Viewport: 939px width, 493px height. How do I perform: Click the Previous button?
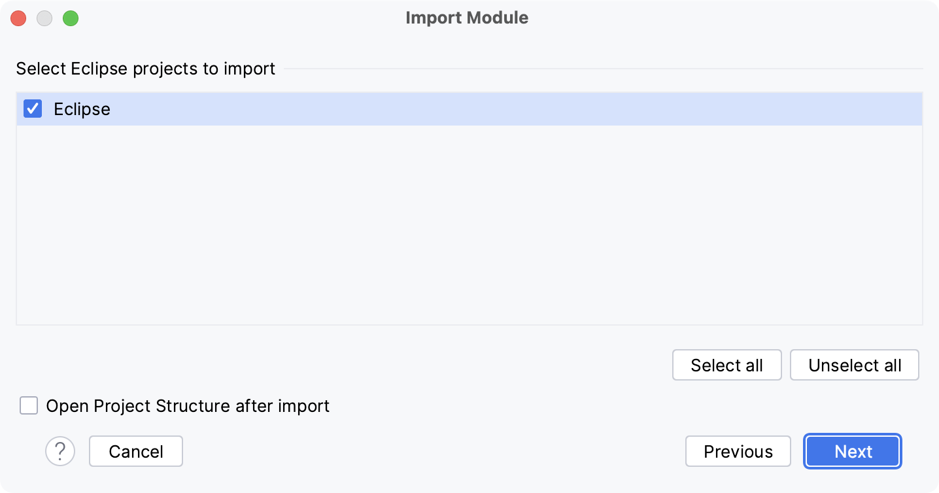coord(738,451)
